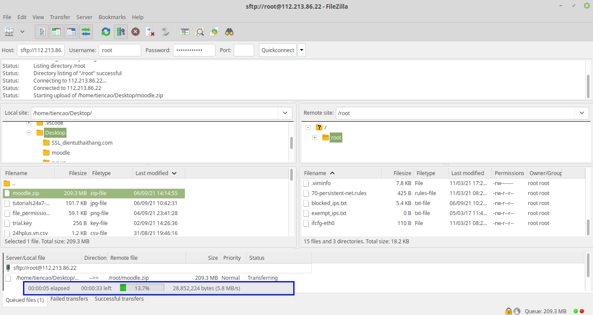Select the 24hplus.vn.csv local file
593x315 pixels.
[x=94, y=233]
